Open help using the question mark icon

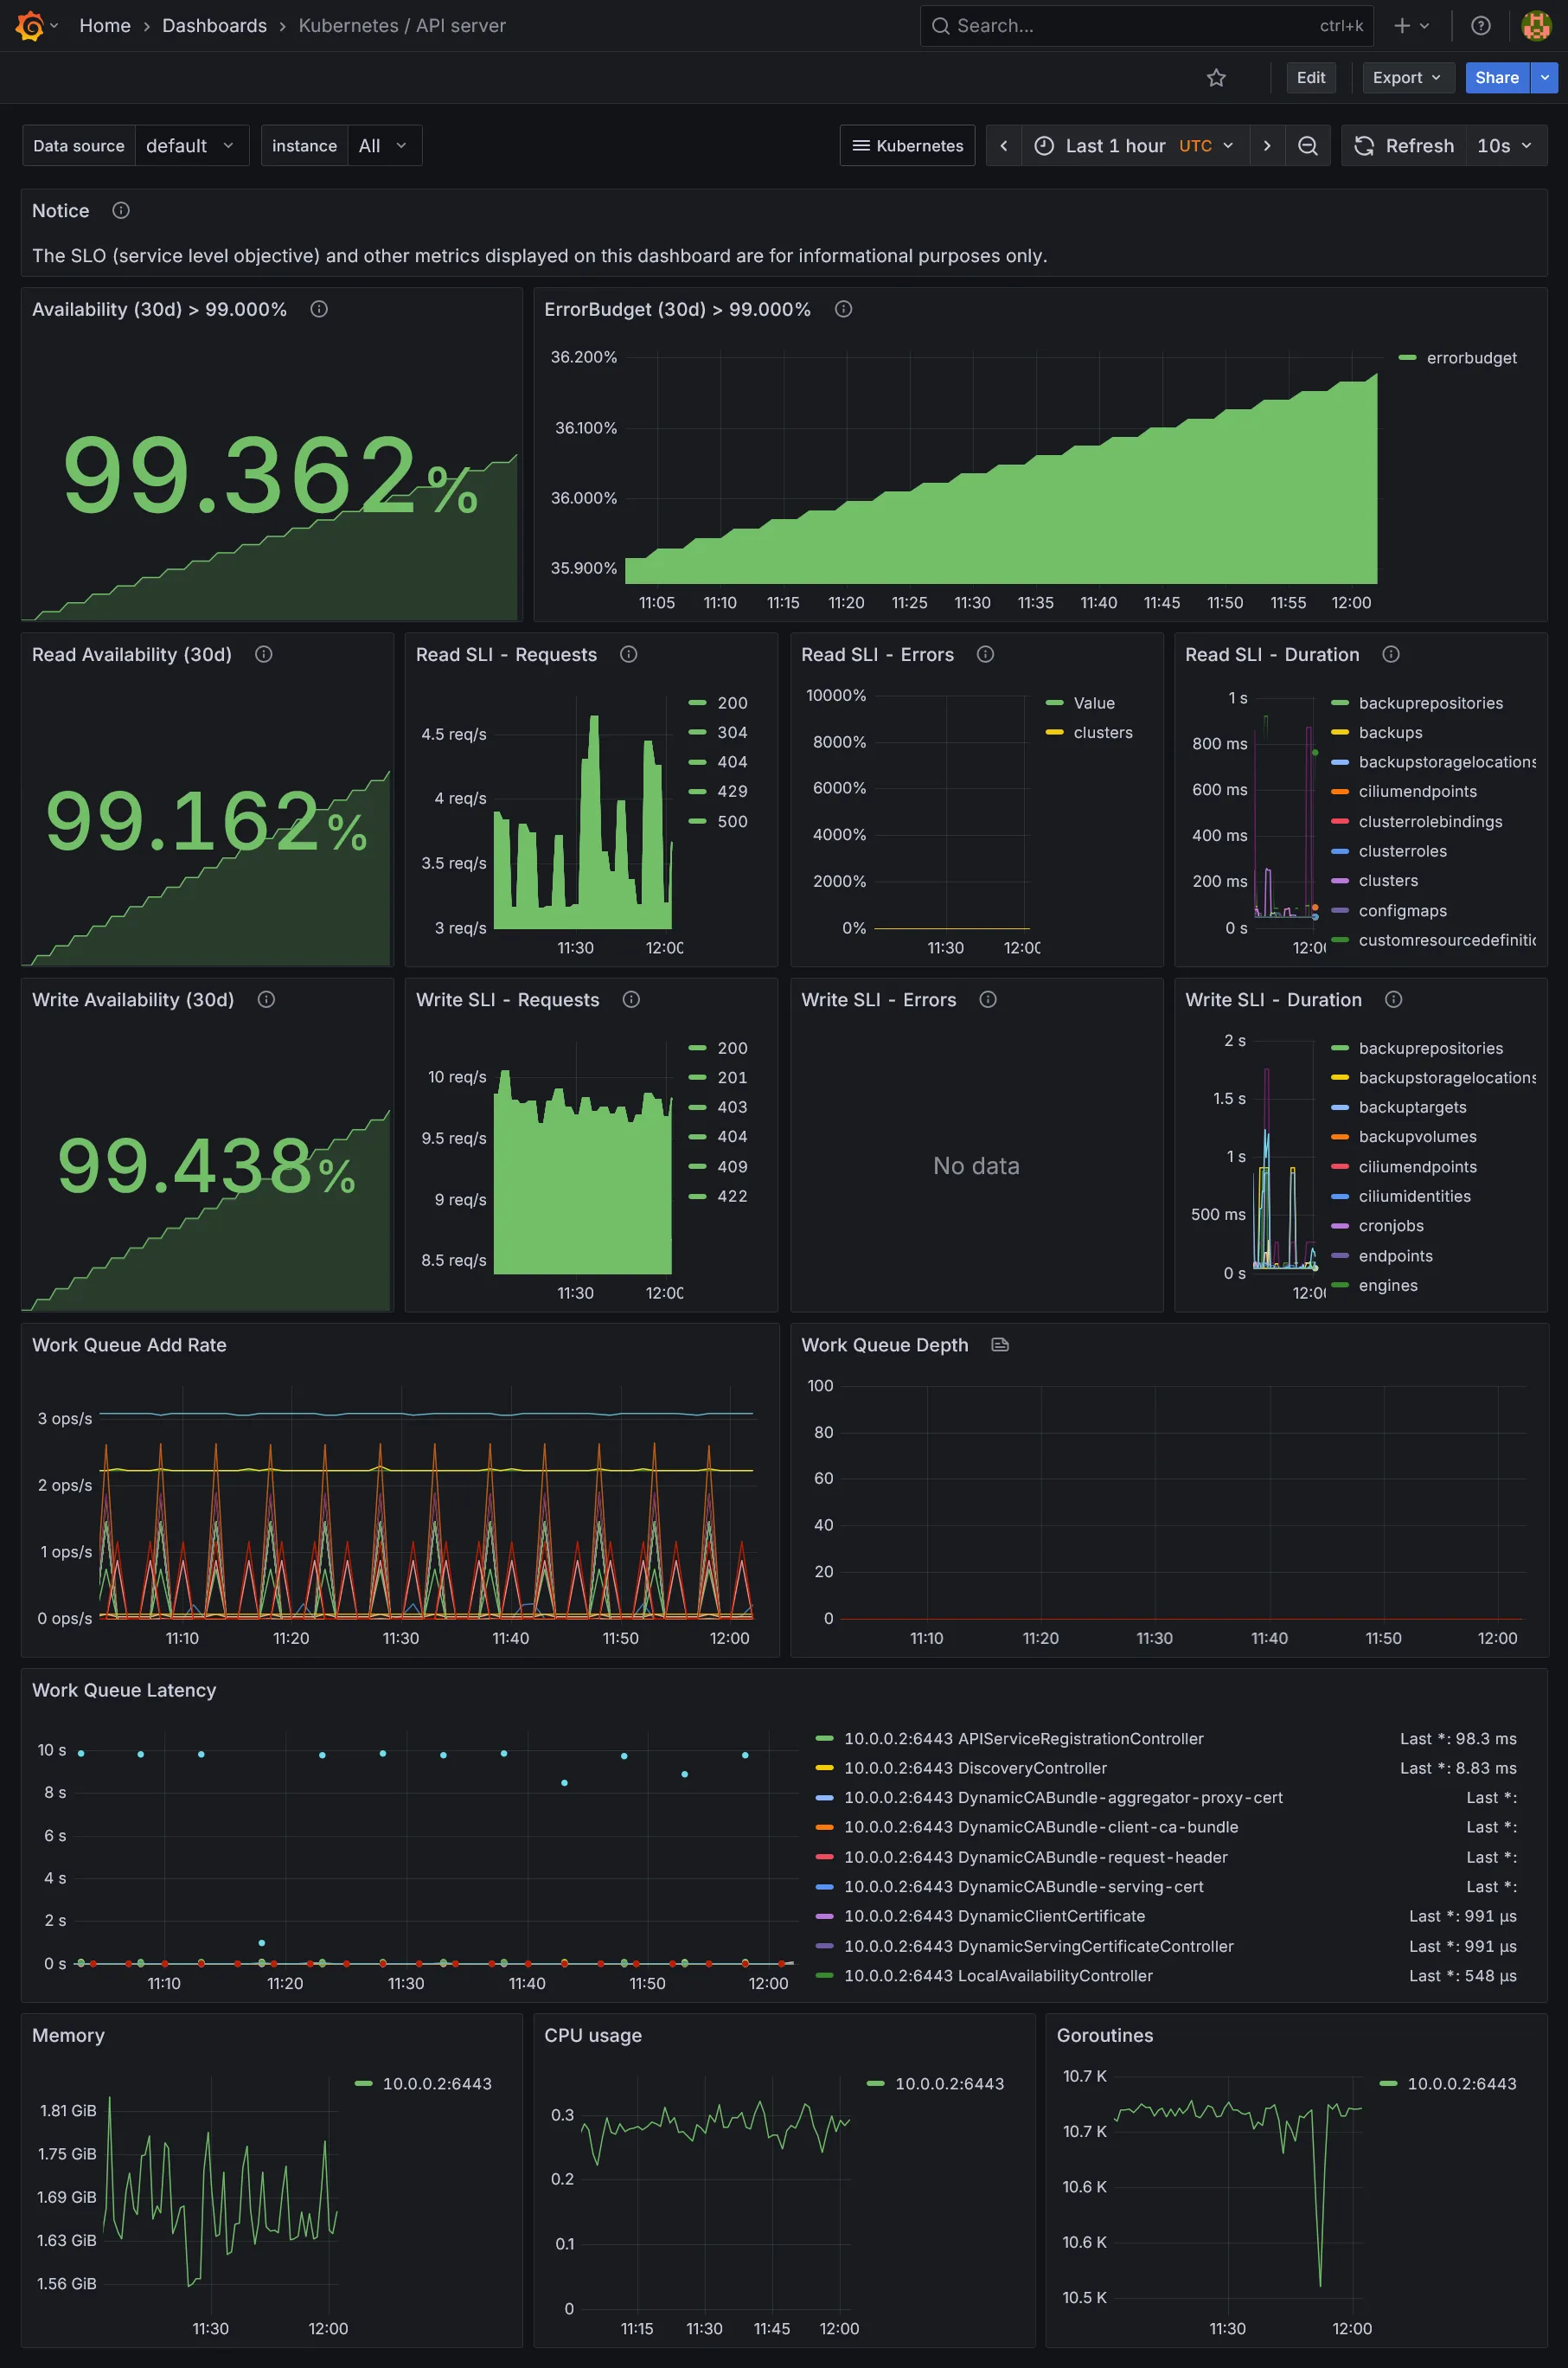[x=1481, y=25]
